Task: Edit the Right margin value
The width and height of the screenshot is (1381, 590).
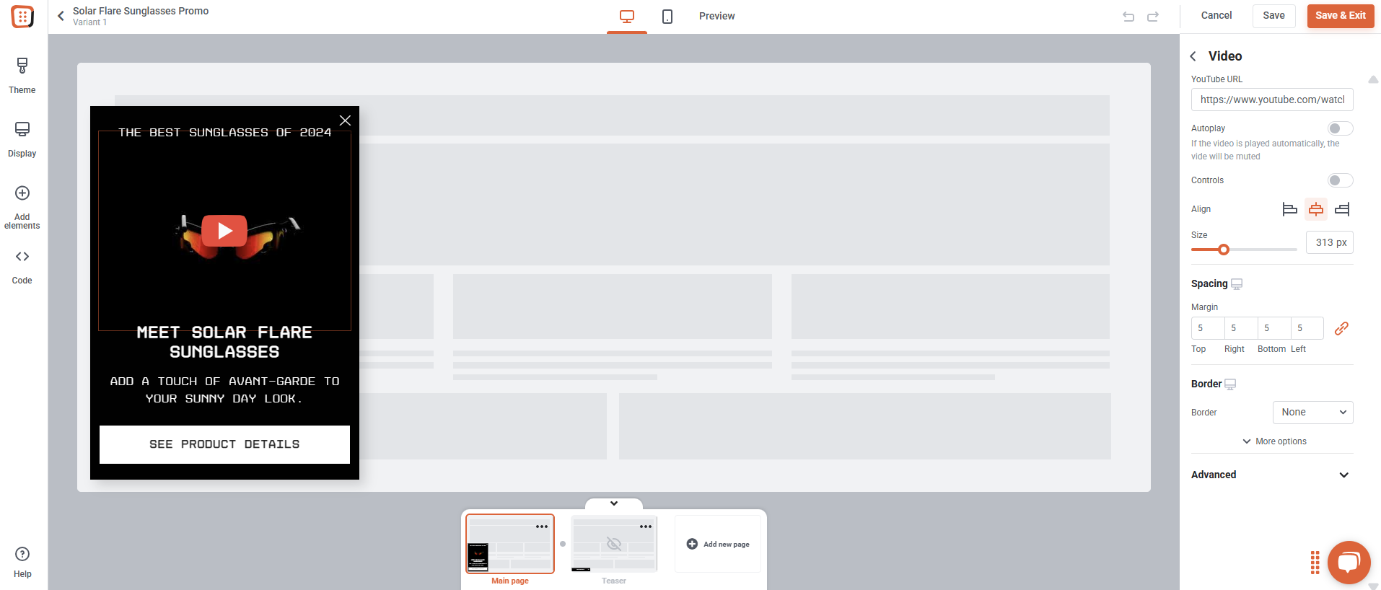Action: [x=1241, y=328]
